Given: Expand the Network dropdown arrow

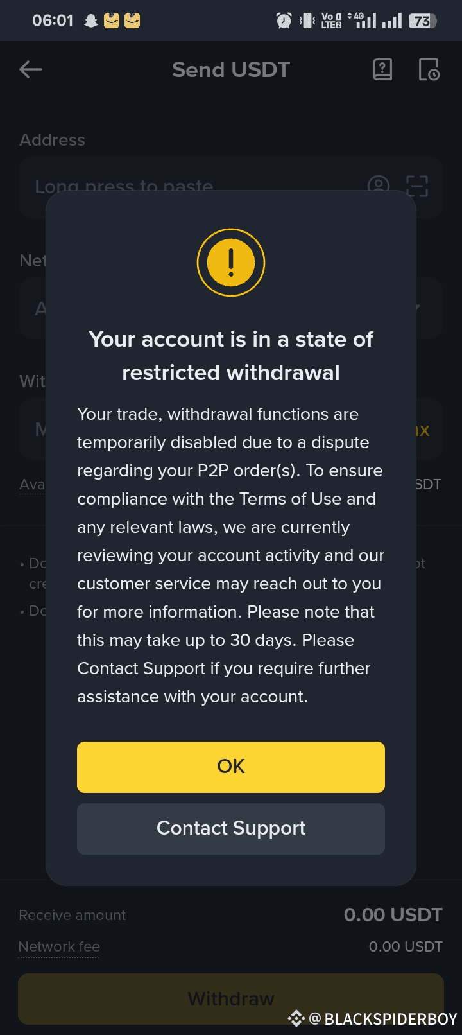Looking at the screenshot, I should pyautogui.click(x=417, y=308).
